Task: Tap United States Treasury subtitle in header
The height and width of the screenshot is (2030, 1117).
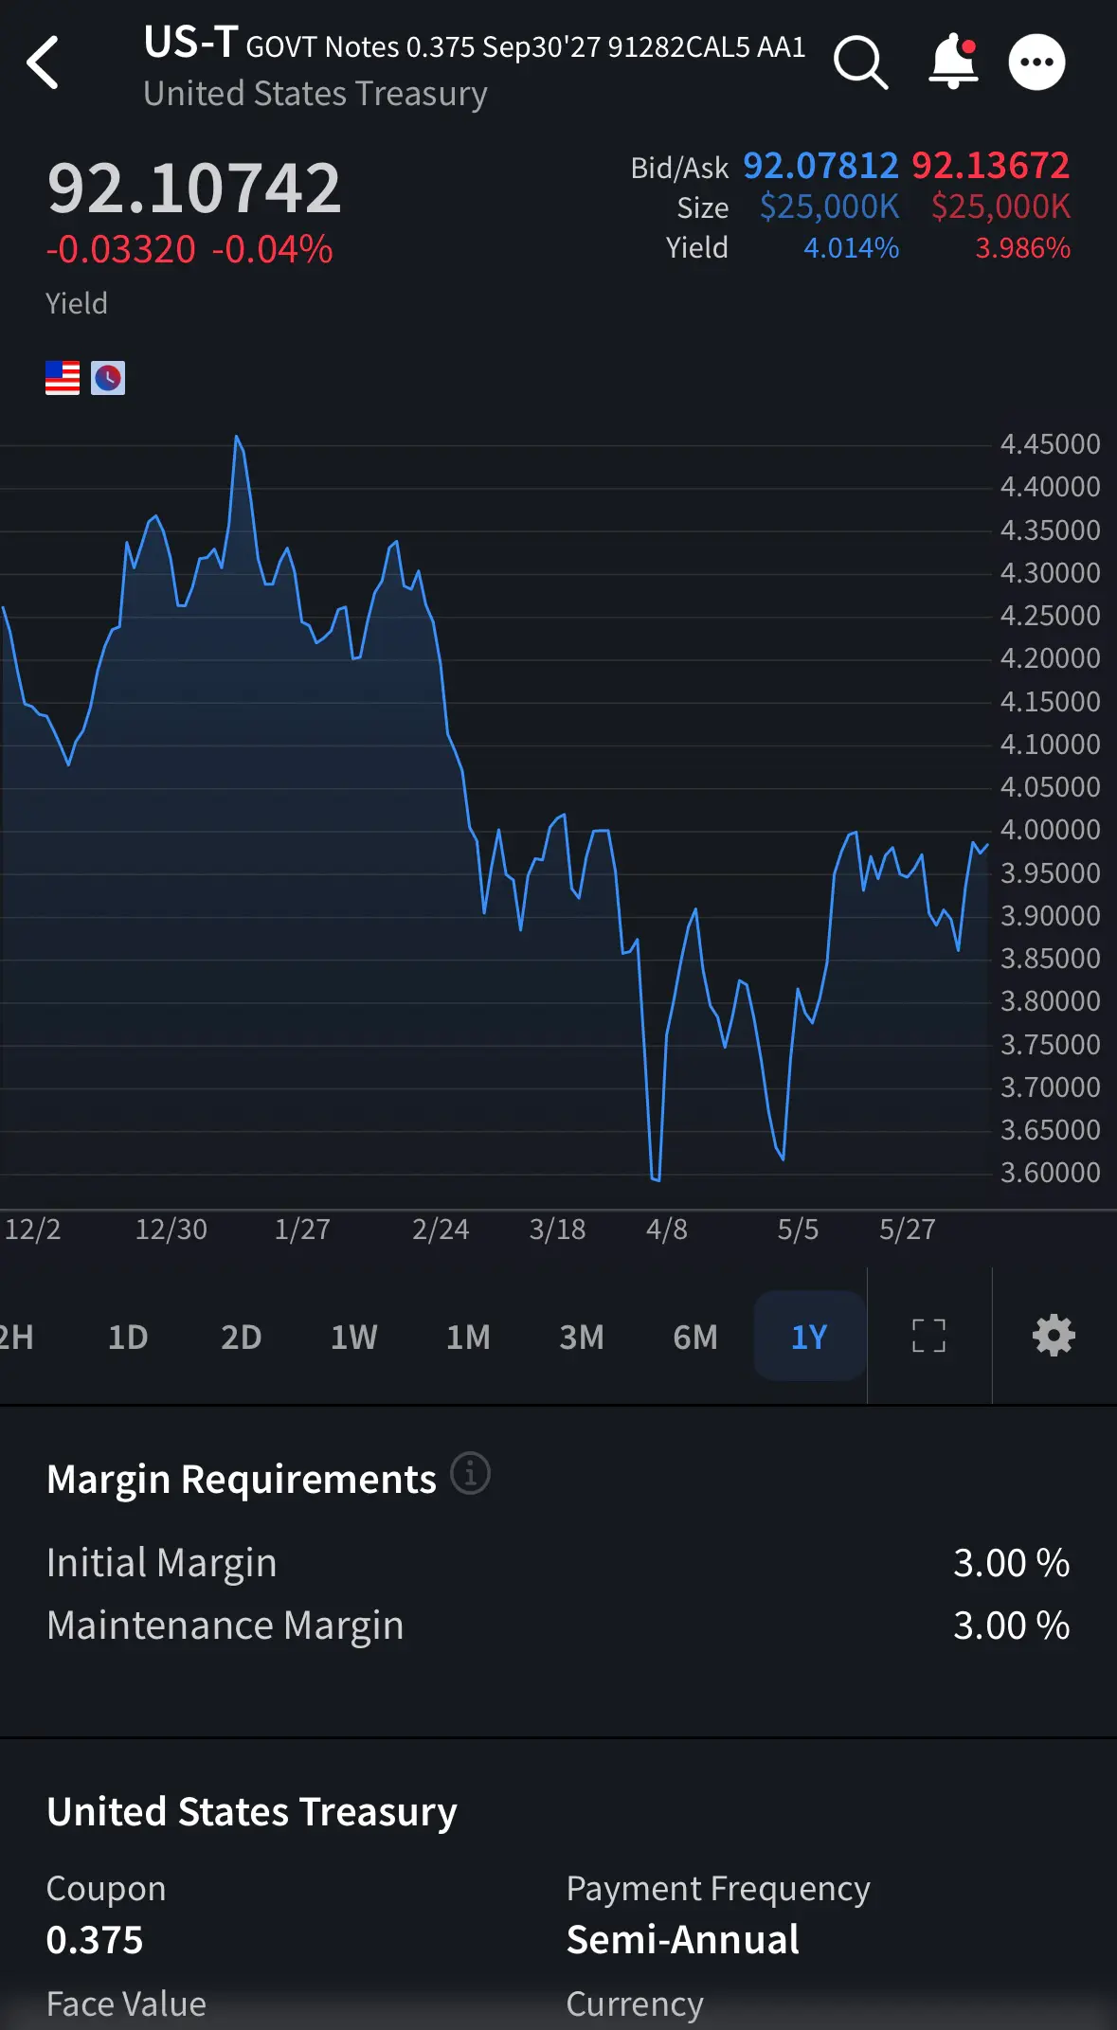Action: click(x=315, y=94)
